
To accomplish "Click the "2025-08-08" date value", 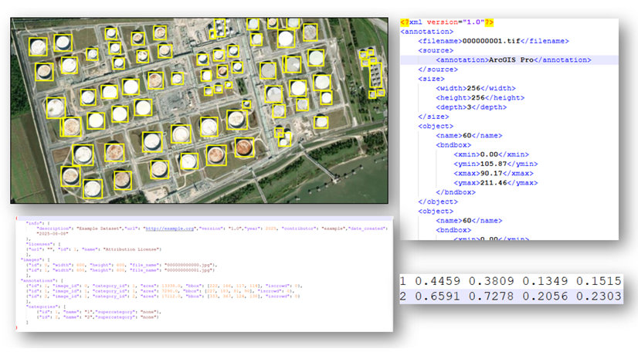I will (53, 234).
